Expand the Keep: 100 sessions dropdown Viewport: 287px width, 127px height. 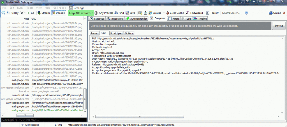coord(92,13)
